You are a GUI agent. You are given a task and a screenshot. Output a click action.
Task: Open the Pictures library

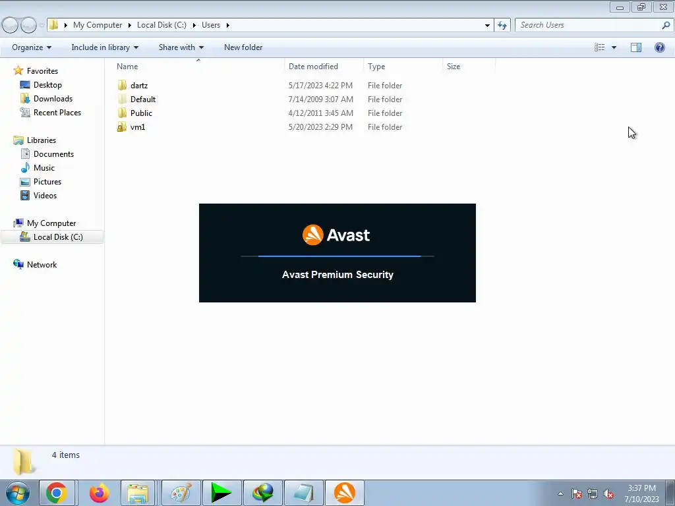pos(47,182)
